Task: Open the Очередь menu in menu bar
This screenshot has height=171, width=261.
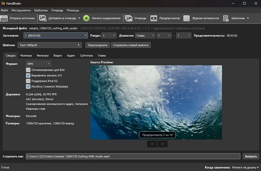Action: click(57, 10)
